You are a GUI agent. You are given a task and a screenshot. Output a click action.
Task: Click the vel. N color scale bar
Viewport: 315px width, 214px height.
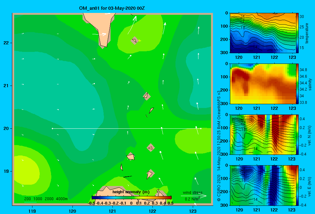(x=297, y=134)
